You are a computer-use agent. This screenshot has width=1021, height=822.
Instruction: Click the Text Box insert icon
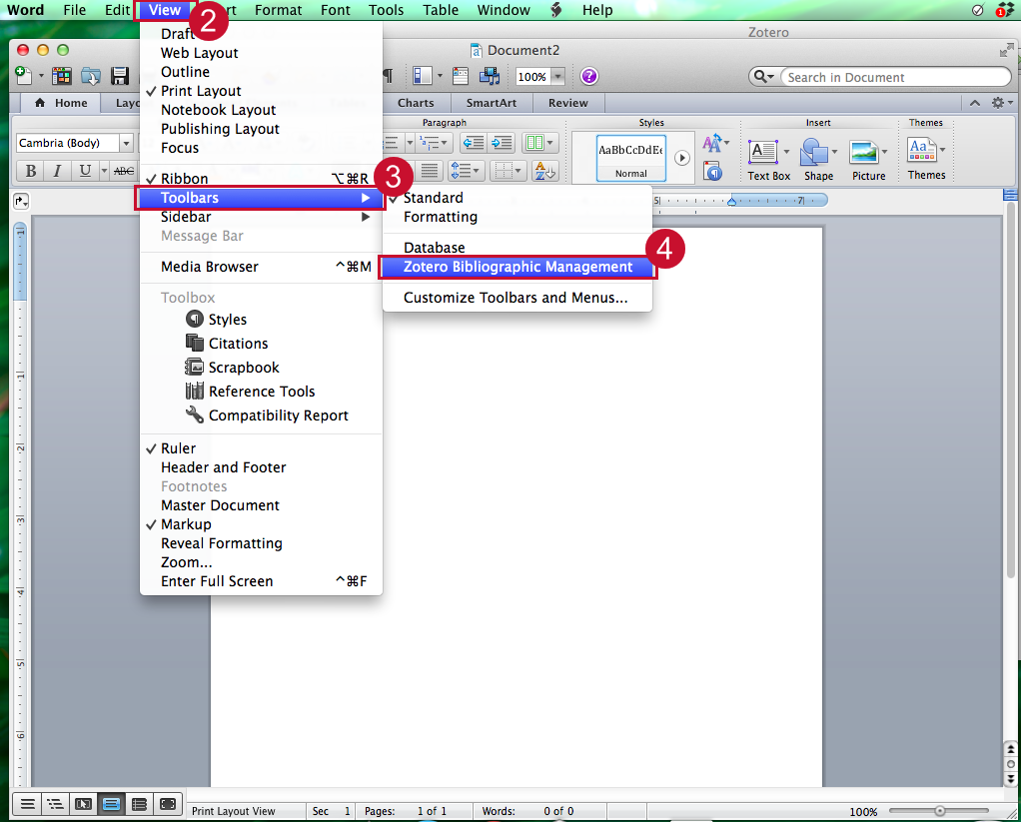(762, 152)
